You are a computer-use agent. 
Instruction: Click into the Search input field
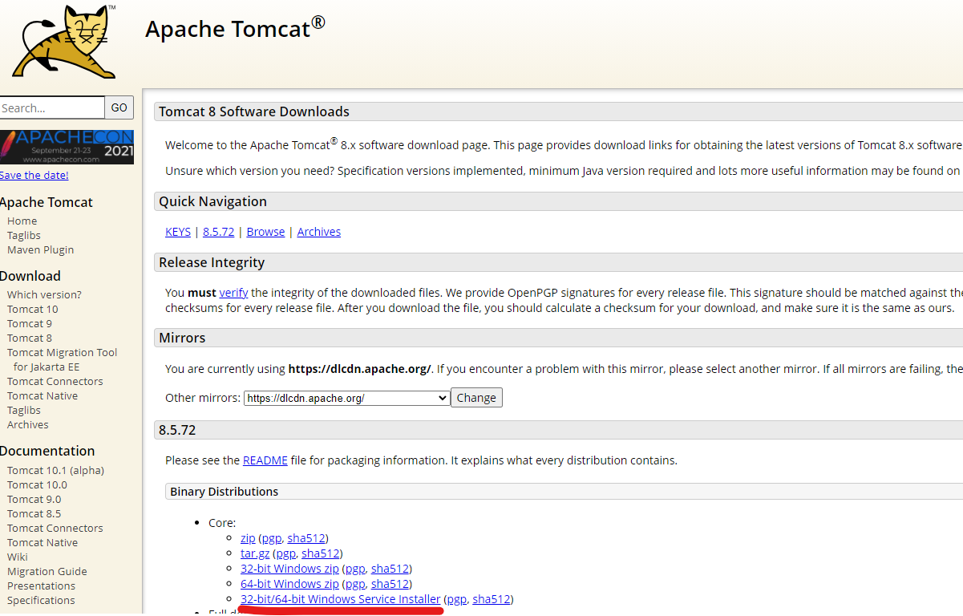click(x=52, y=107)
